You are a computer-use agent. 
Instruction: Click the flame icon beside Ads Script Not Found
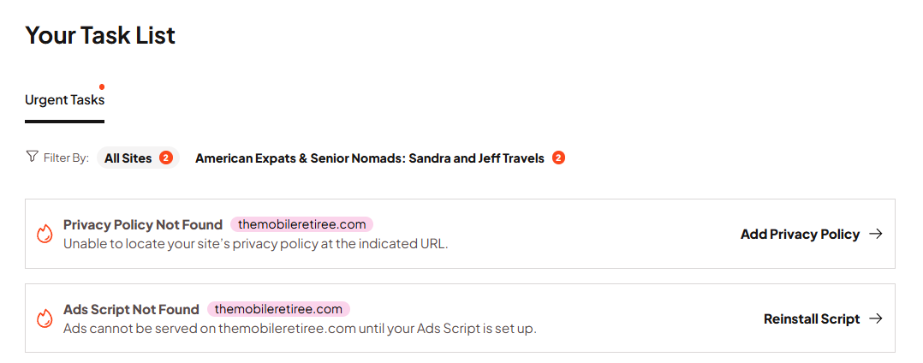(45, 318)
